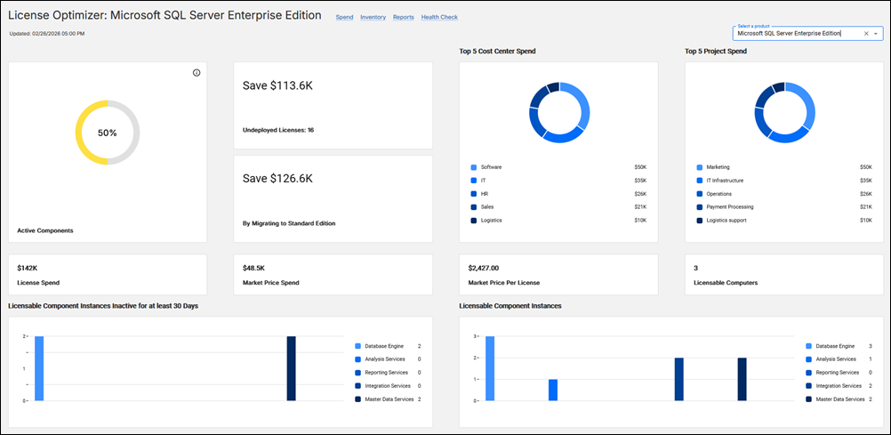The height and width of the screenshot is (435, 891).
Task: Click the Analysis Services bar in Licensable Component Instances
Action: click(552, 390)
